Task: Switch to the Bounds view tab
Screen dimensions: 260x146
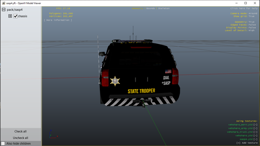Action: click(151, 8)
